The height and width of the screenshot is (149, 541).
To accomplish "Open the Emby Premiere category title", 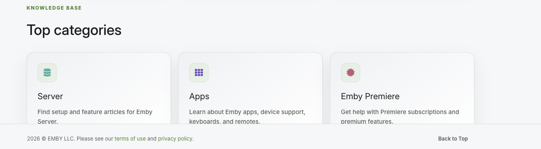I will (370, 96).
